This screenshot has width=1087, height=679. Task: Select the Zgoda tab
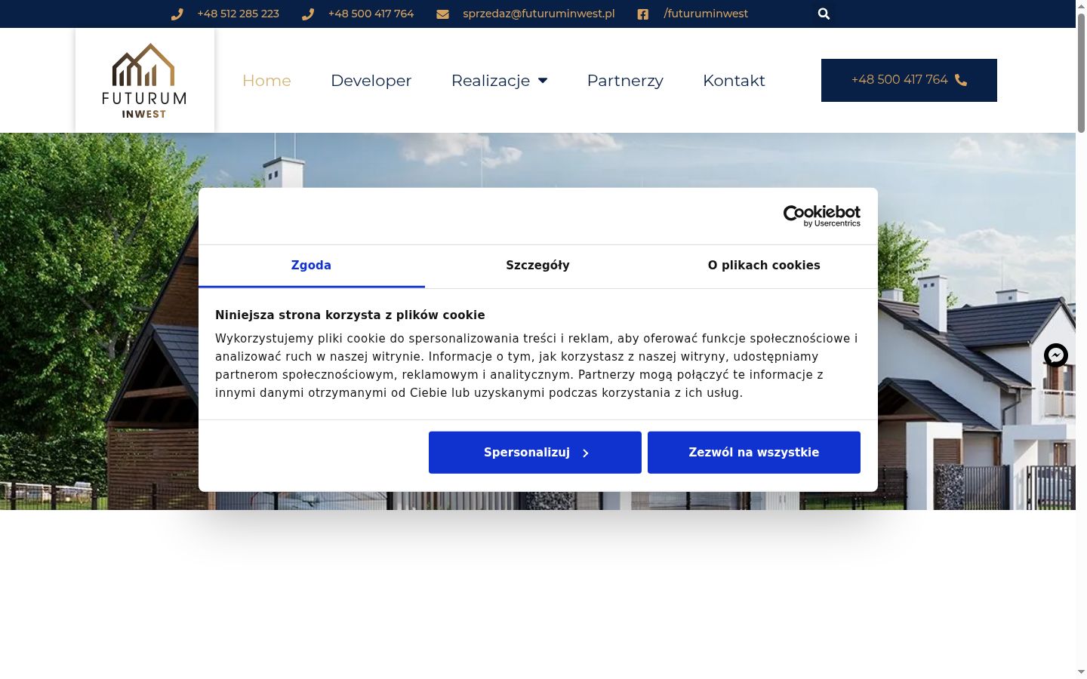[x=311, y=266]
